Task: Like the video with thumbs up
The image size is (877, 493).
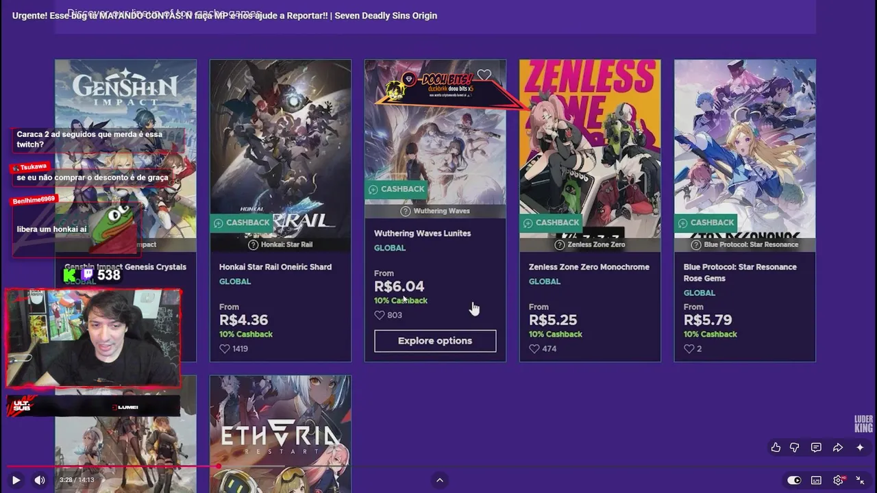Action: tap(776, 447)
